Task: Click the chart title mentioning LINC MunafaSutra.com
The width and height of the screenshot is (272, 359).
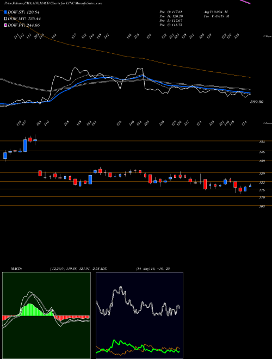Action: (x=53, y=3)
